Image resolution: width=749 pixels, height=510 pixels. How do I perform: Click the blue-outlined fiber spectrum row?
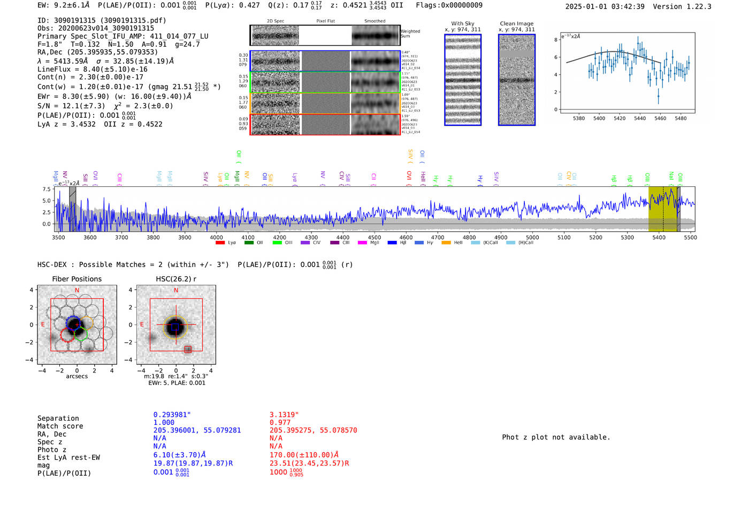(x=325, y=61)
